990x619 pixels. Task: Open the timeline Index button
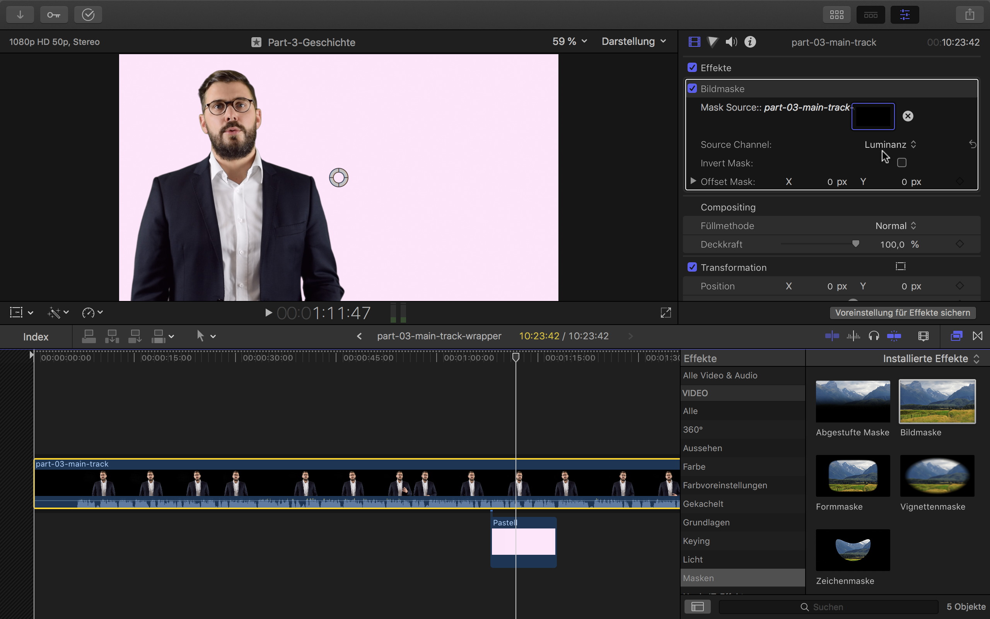36,337
